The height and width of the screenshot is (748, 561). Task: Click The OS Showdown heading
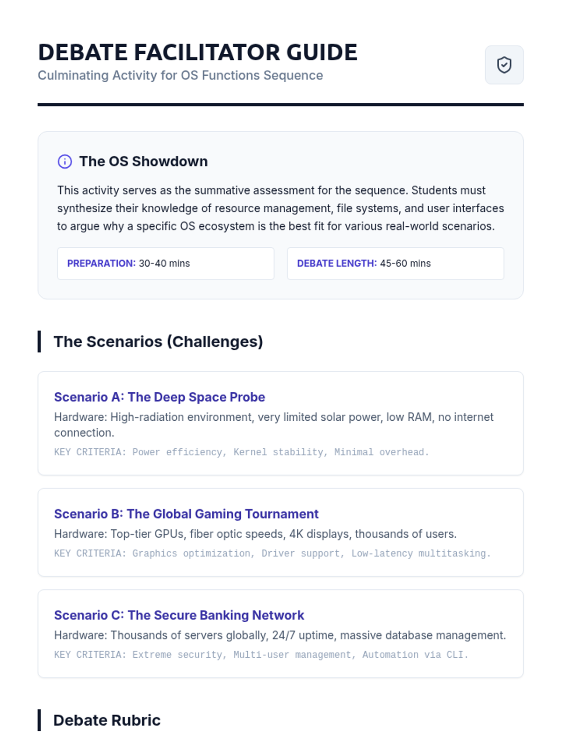click(x=144, y=161)
